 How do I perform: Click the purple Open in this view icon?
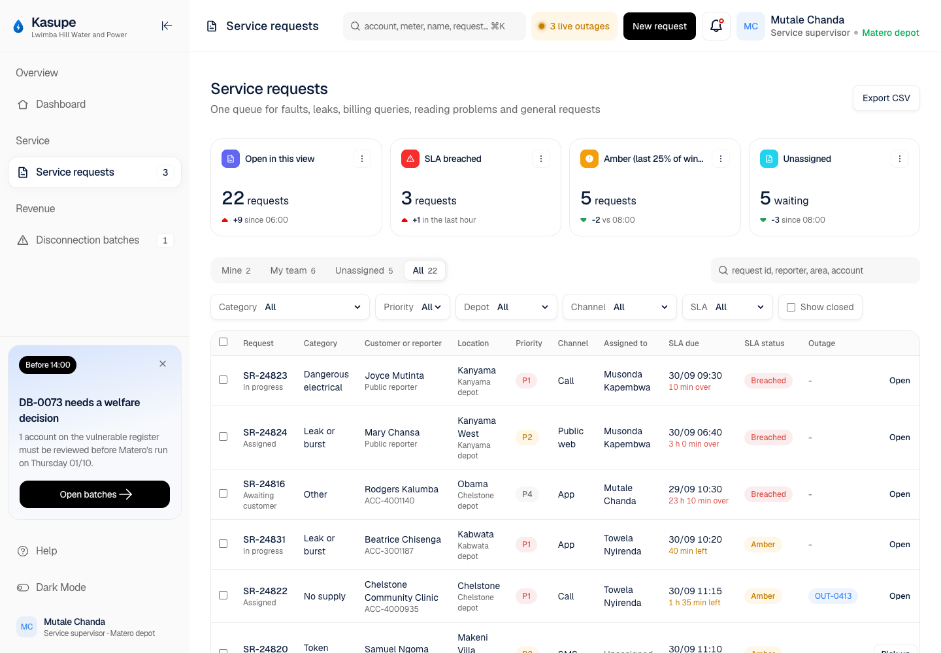pyautogui.click(x=231, y=159)
